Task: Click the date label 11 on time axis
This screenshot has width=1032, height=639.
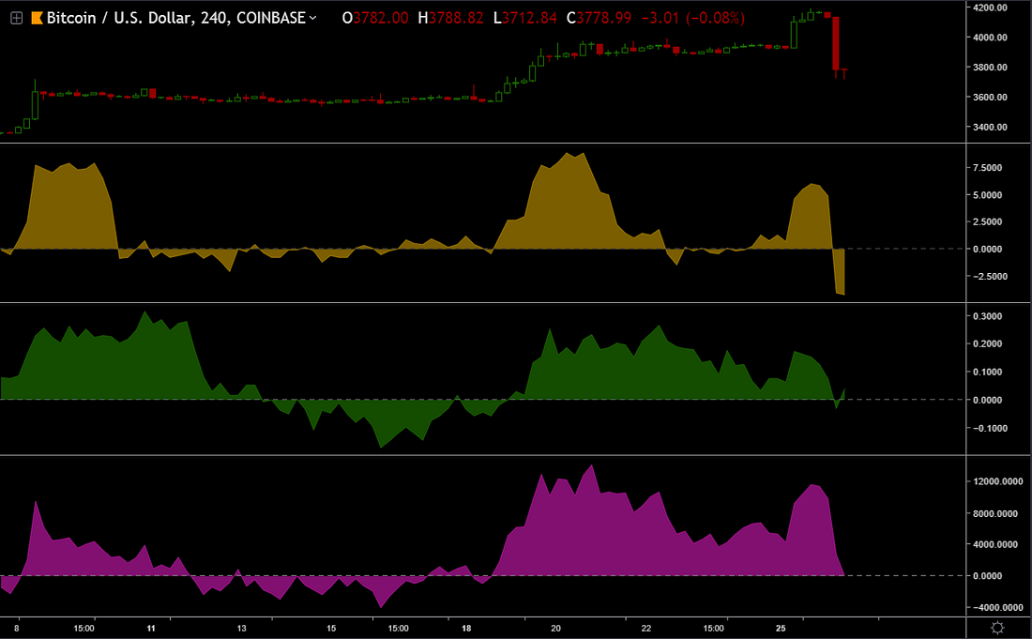Action: 151,628
